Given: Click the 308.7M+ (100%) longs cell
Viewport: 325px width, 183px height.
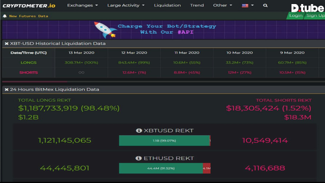Looking at the screenshot, I should pyautogui.click(x=81, y=63).
